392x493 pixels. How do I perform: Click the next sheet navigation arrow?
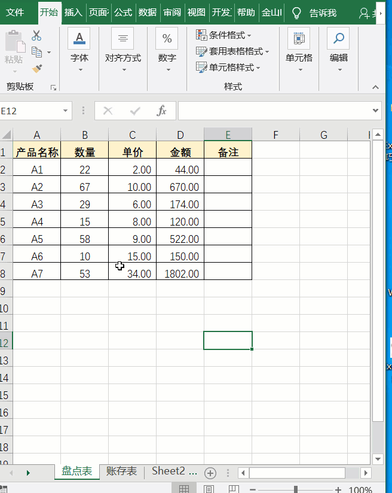coord(28,473)
